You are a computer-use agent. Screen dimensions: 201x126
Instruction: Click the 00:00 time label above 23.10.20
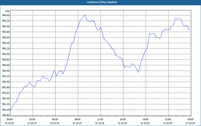pyautogui.click(x=191, y=119)
